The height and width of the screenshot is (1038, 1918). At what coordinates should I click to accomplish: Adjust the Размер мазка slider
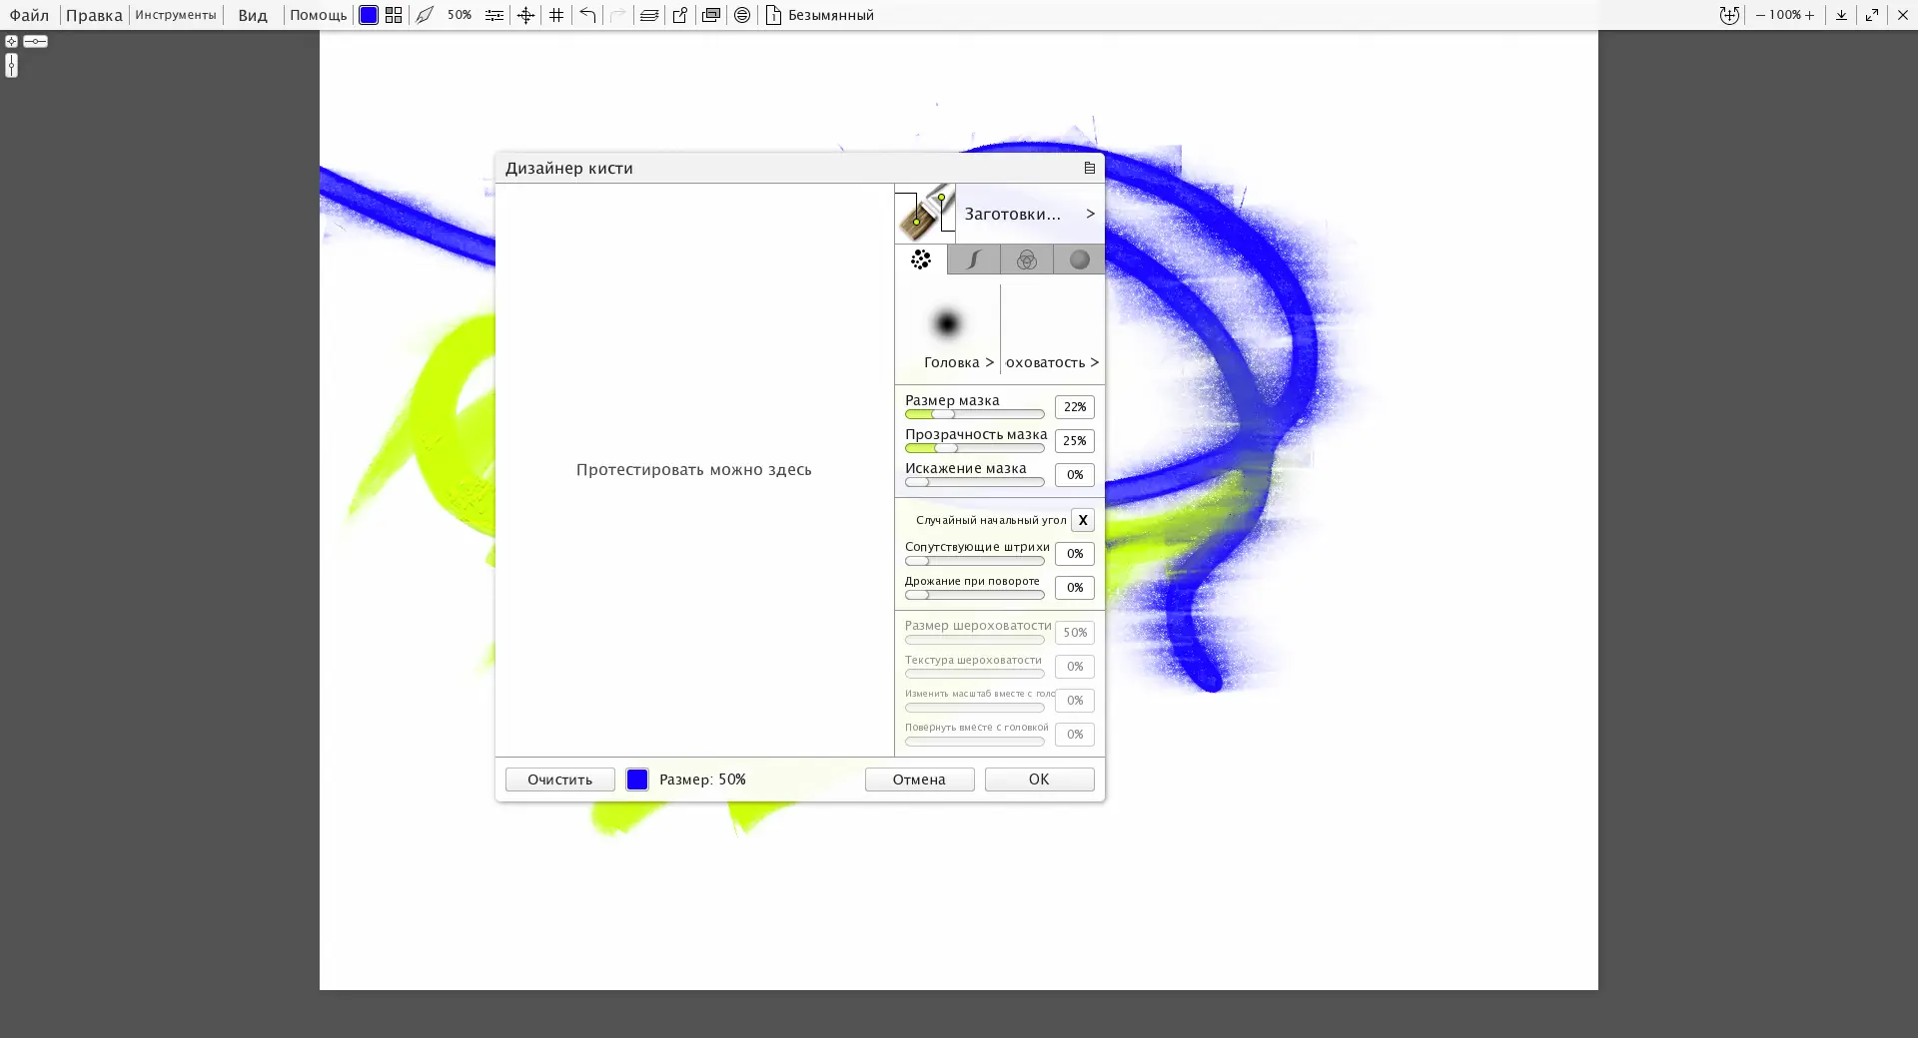coord(975,414)
